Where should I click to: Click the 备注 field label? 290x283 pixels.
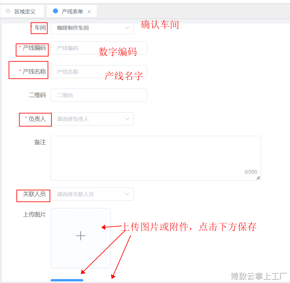(40, 142)
